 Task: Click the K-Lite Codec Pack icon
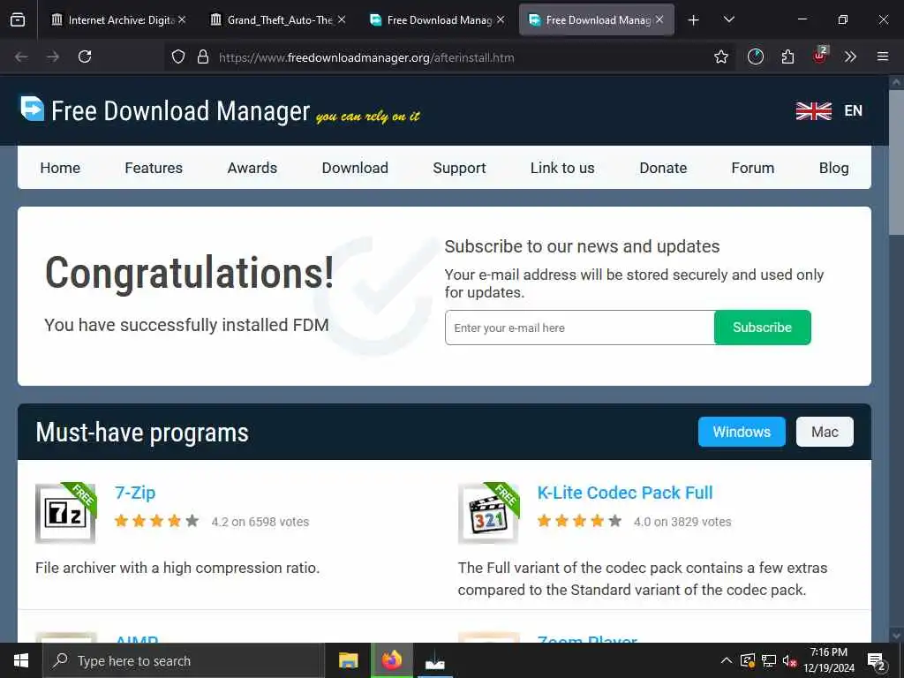point(489,513)
